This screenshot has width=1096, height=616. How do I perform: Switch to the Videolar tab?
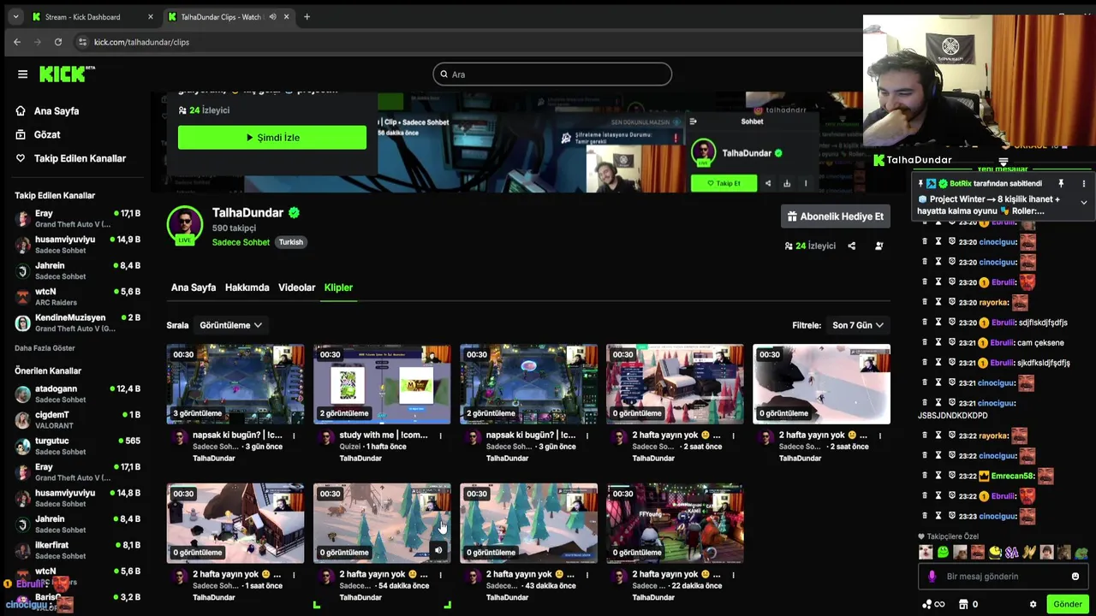[x=297, y=287]
